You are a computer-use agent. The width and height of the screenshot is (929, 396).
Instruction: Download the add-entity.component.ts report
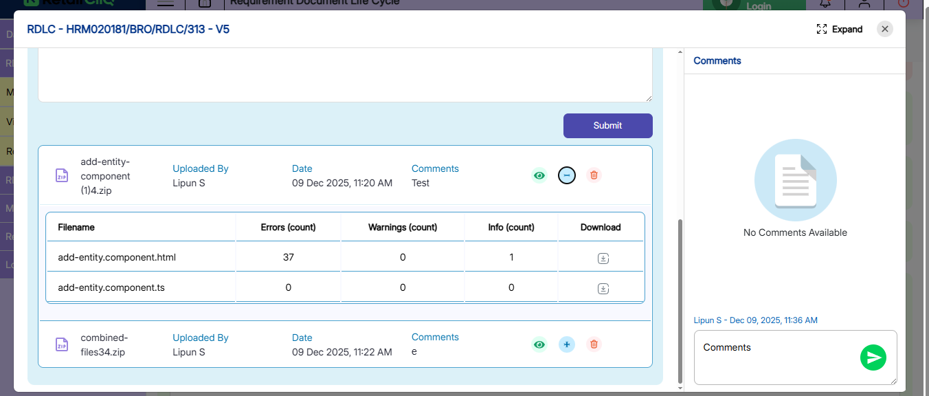coord(603,289)
